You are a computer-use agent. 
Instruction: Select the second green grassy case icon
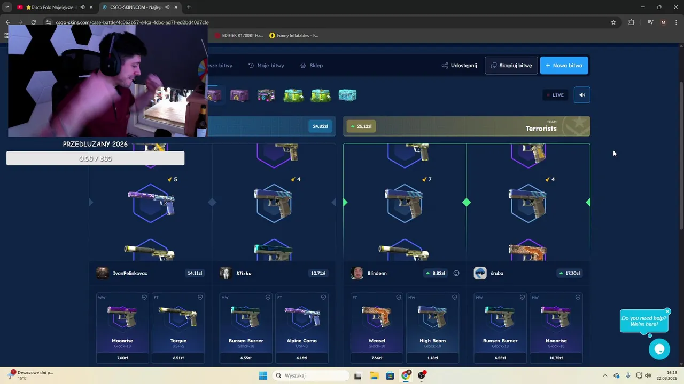[x=321, y=95]
